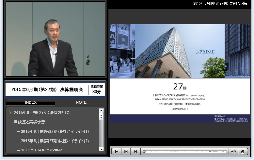Click the index list scroll up arrow

(101, 110)
